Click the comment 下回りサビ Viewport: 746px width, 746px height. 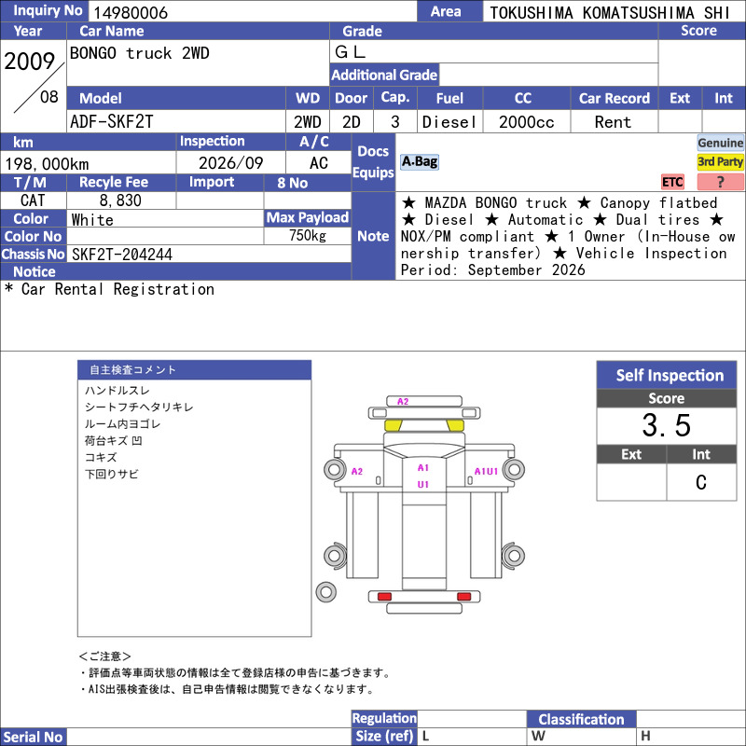111,474
